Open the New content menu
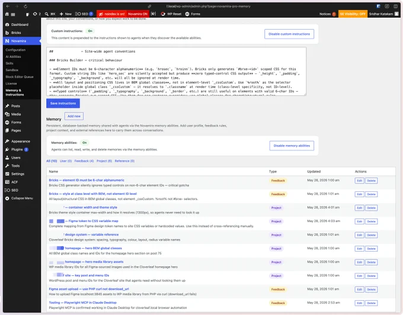Screen dimensions: 403x315 click(x=66, y=14)
